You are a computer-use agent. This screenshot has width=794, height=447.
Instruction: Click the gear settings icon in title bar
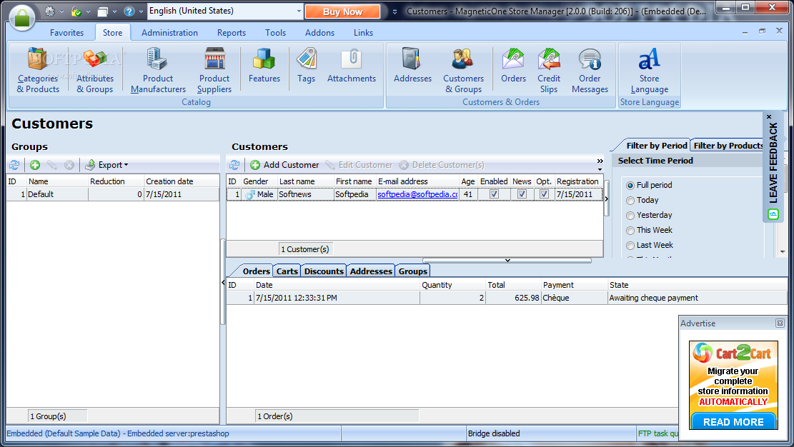tap(49, 11)
